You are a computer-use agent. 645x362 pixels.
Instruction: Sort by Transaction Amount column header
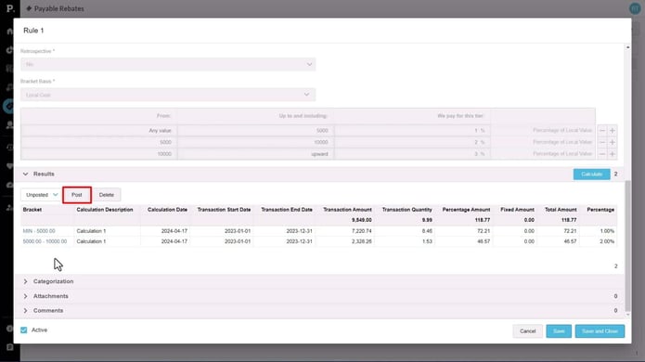pyautogui.click(x=347, y=210)
